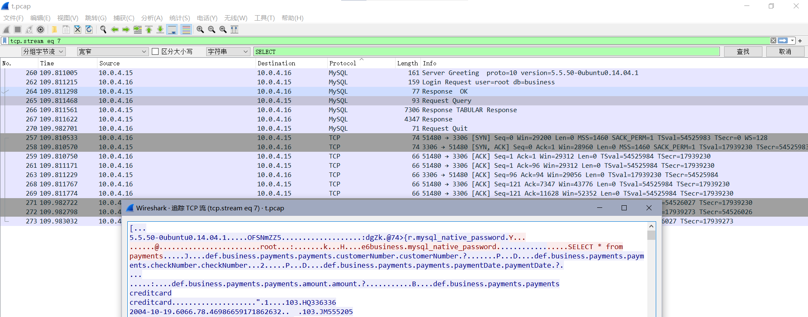Select packet 262 Login Request row
808x317 pixels.
(404, 82)
